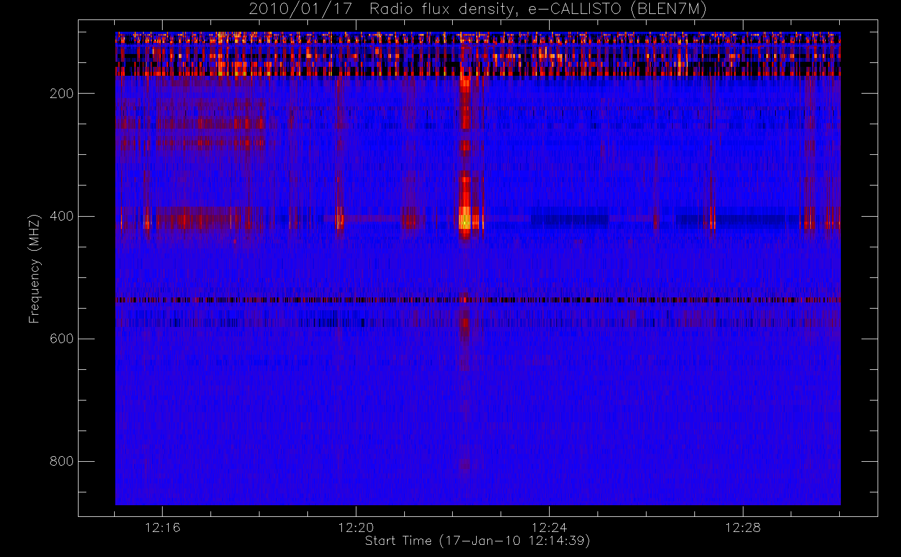901x557 pixels.
Task: Click the 12:16 time tick label
Action: [x=163, y=527]
